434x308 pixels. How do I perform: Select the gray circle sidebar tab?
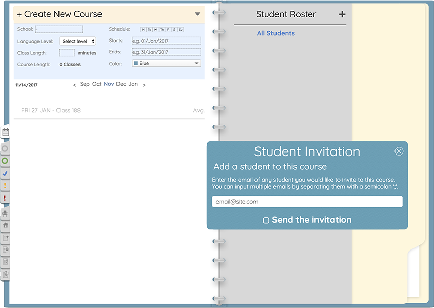(x=5, y=149)
